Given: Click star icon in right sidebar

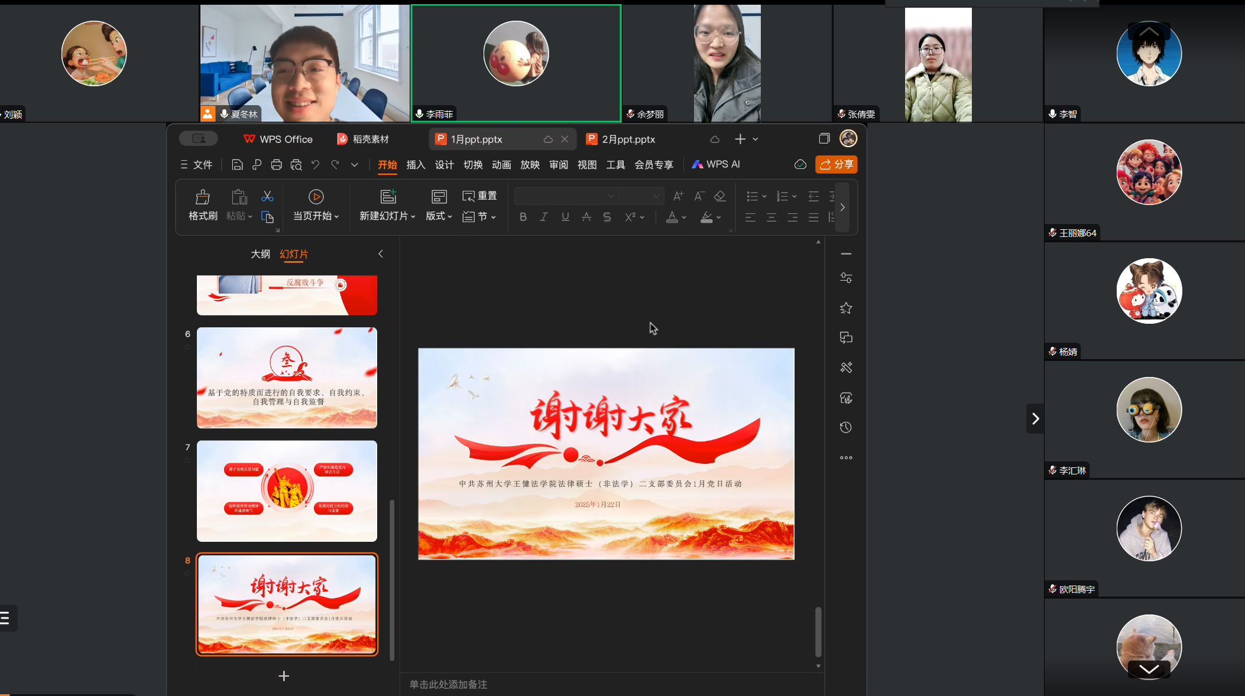Looking at the screenshot, I should [846, 308].
